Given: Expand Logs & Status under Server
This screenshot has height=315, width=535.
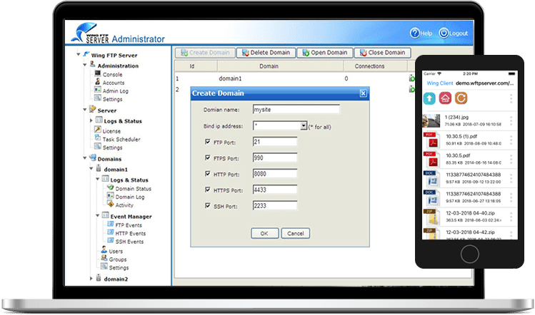Looking at the screenshot, I should click(91, 120).
